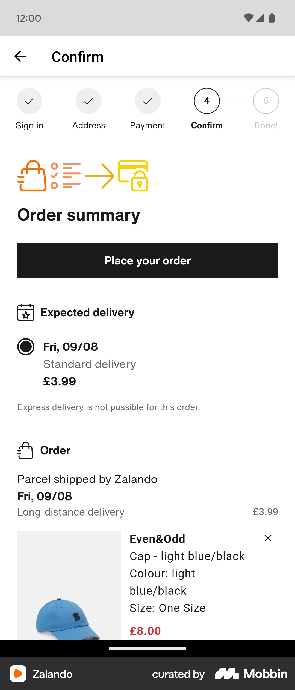Viewport: 295px width, 690px height.
Task: Click the Order shopping bag icon
Action: pos(25,450)
